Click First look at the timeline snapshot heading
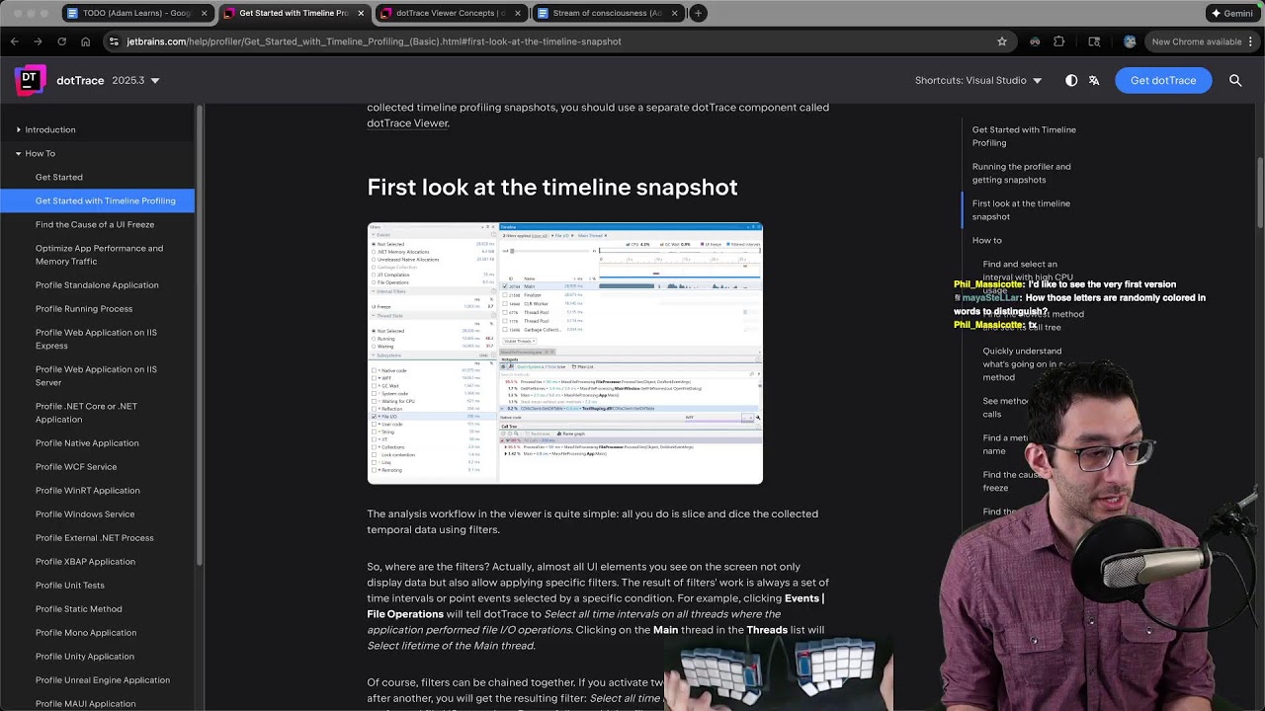 click(x=552, y=188)
